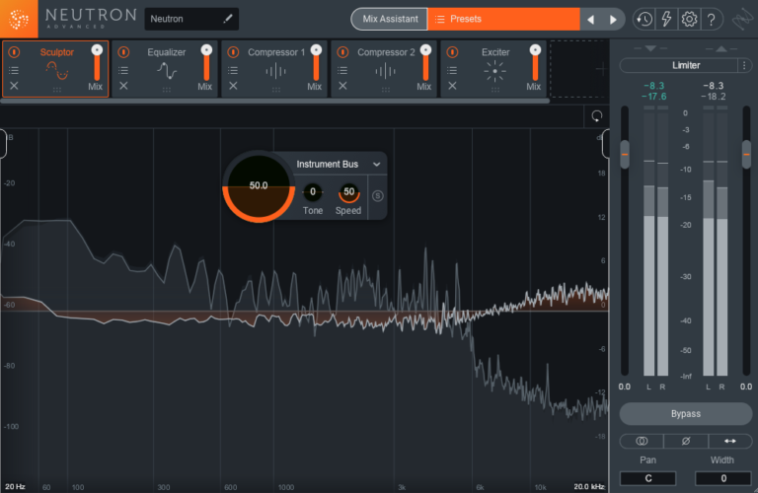Open the Presets dropdown list
The image size is (758, 493).
(501, 19)
